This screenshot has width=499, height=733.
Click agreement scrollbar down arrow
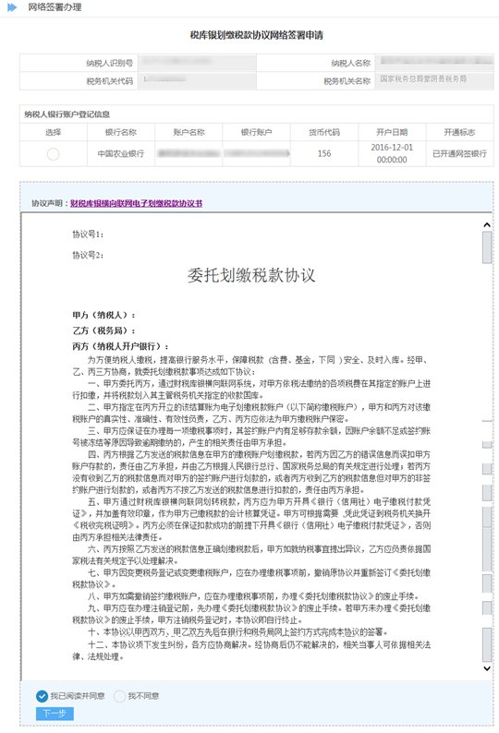coord(487,668)
